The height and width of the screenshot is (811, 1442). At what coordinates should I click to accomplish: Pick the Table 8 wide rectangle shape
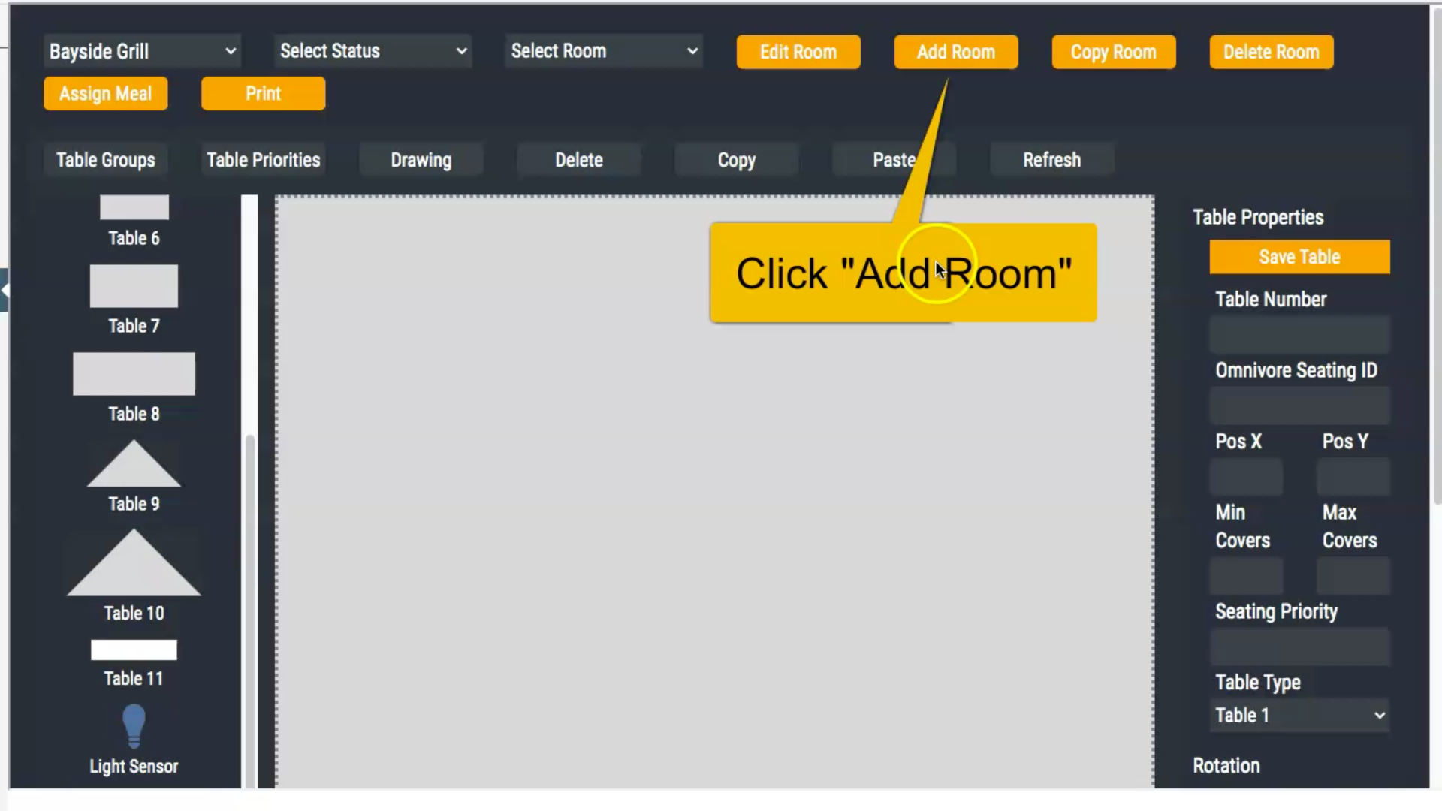point(134,374)
